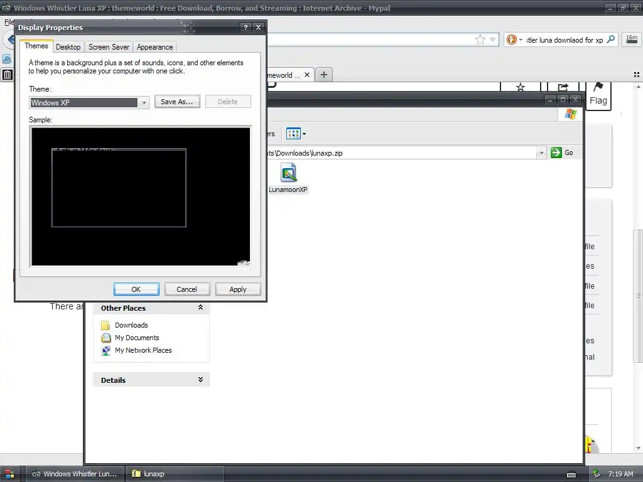Open the Explorer address bar dropdown
643x482 pixels.
point(541,153)
